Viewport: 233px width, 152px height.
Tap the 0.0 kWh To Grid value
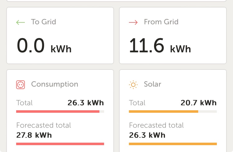tap(44, 46)
